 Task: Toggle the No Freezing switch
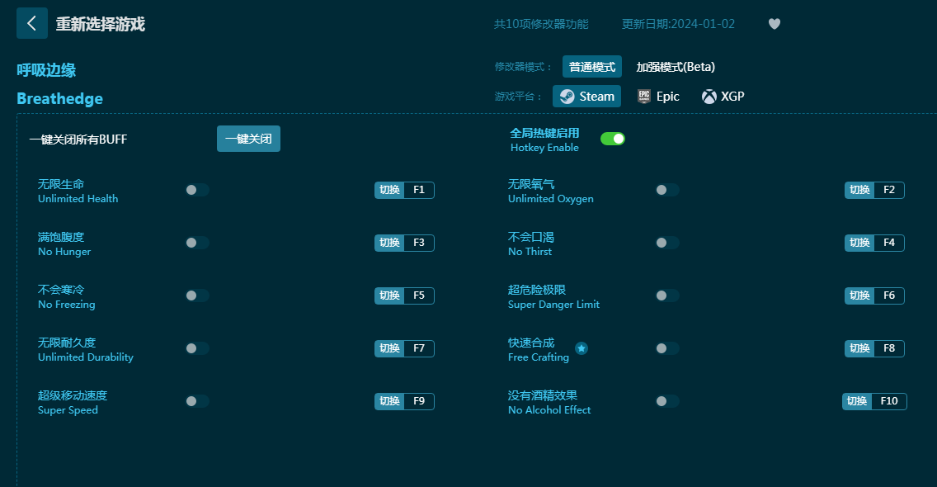[x=197, y=296]
